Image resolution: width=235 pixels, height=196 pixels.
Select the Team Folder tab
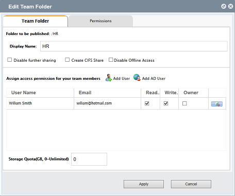point(35,21)
